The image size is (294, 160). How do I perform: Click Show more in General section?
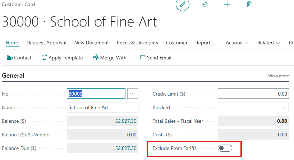coord(278,76)
